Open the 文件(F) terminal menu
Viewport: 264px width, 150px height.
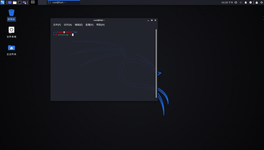pyautogui.click(x=57, y=25)
